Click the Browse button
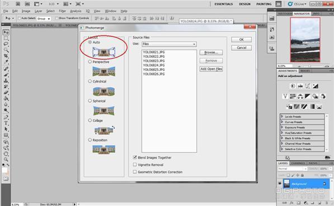The width and height of the screenshot is (334, 206). pyautogui.click(x=211, y=52)
